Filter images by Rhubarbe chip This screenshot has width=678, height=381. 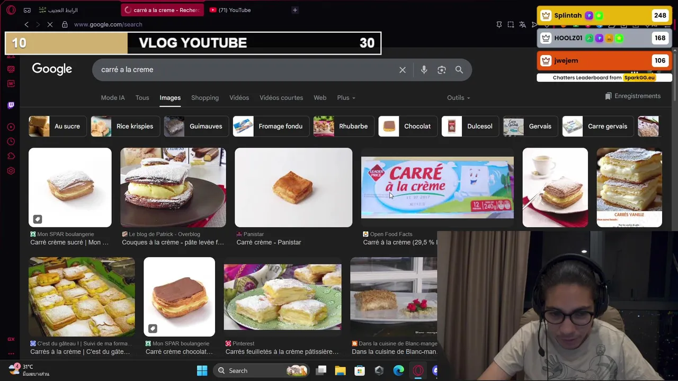click(x=343, y=126)
